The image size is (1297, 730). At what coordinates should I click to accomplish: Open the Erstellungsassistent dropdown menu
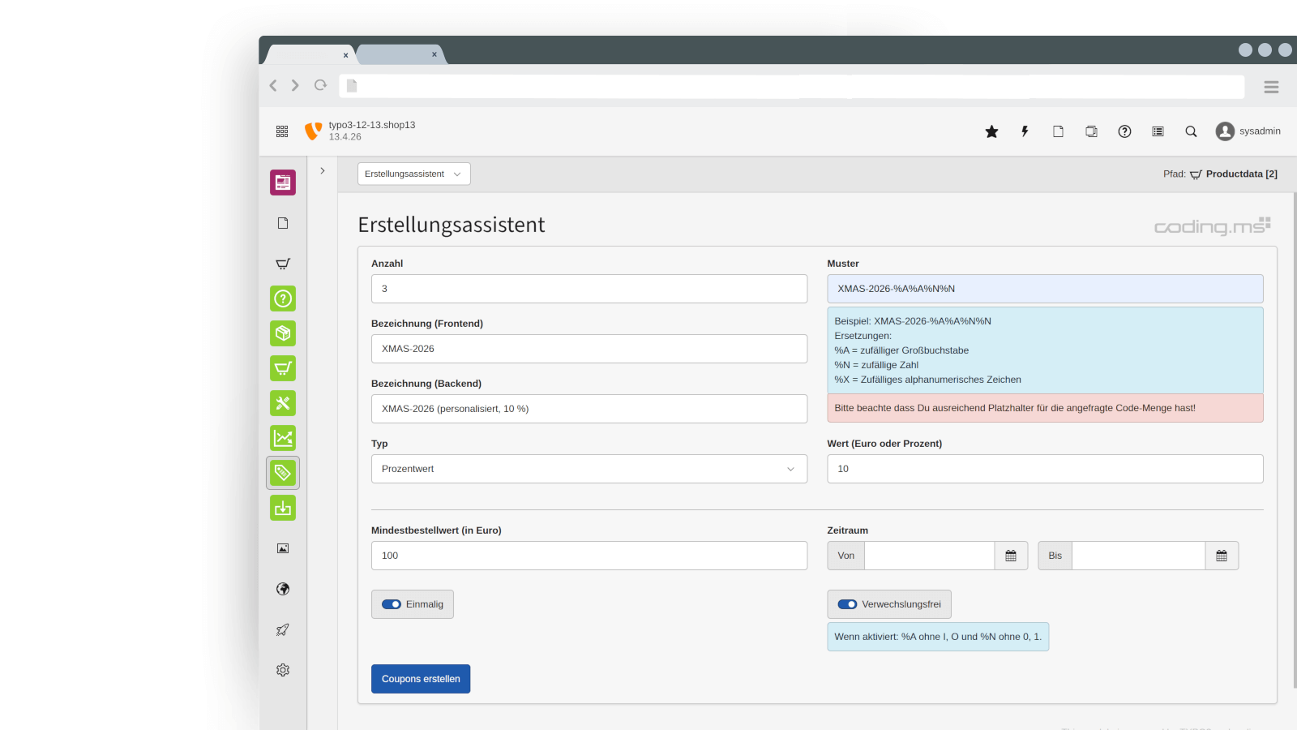413,174
